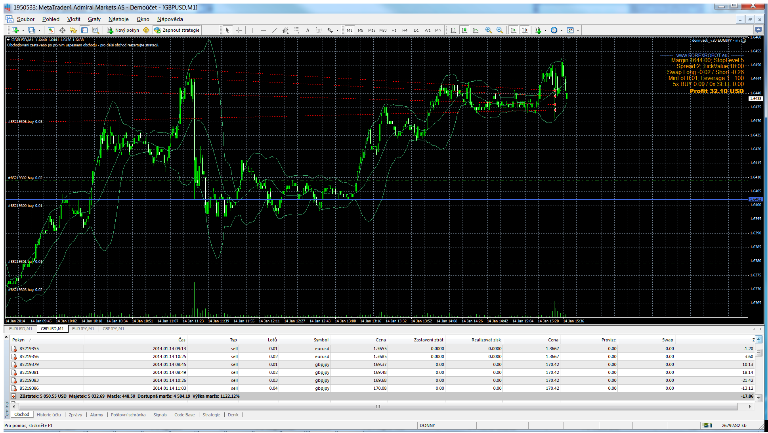Select the Equidistant Channel tool

285,30
